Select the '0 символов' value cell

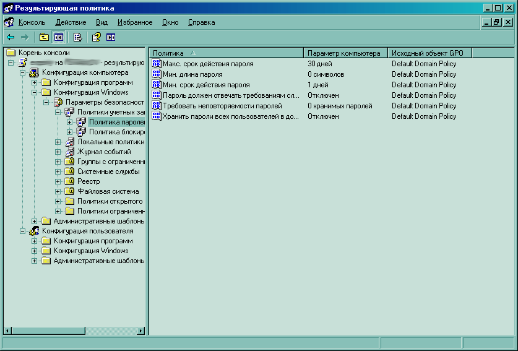coord(326,74)
